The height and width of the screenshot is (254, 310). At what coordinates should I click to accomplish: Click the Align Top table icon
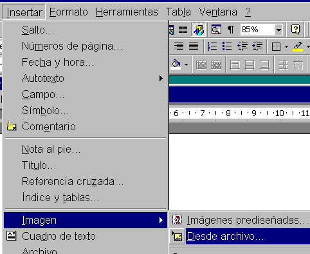(235, 64)
